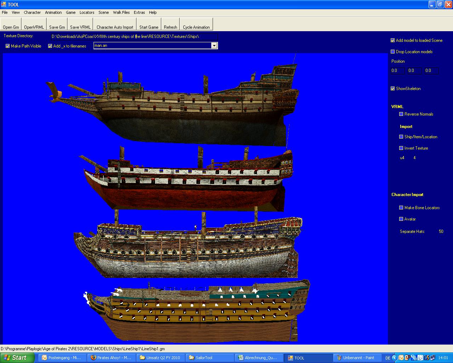Click the Cycle Animation button
This screenshot has width=453, height=363.
[196, 24]
